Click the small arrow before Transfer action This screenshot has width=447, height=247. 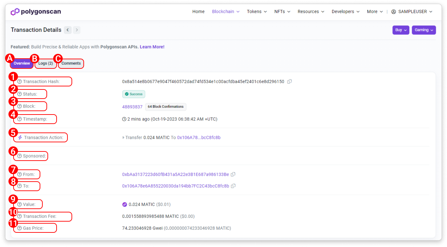click(123, 138)
